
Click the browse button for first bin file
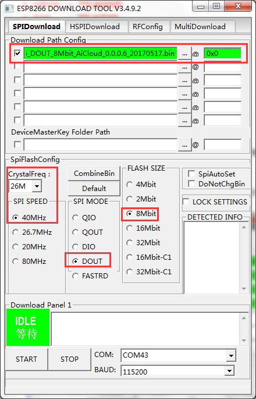click(x=184, y=54)
